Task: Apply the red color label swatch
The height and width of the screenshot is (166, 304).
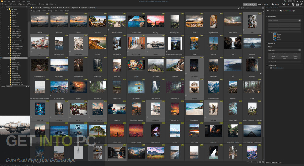Action: point(284,10)
